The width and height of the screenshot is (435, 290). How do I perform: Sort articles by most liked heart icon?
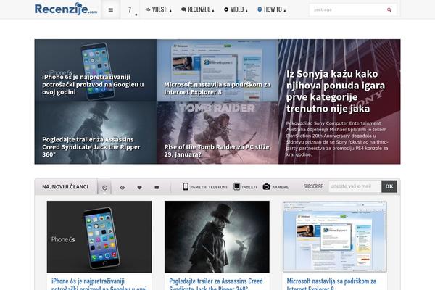coord(139,188)
